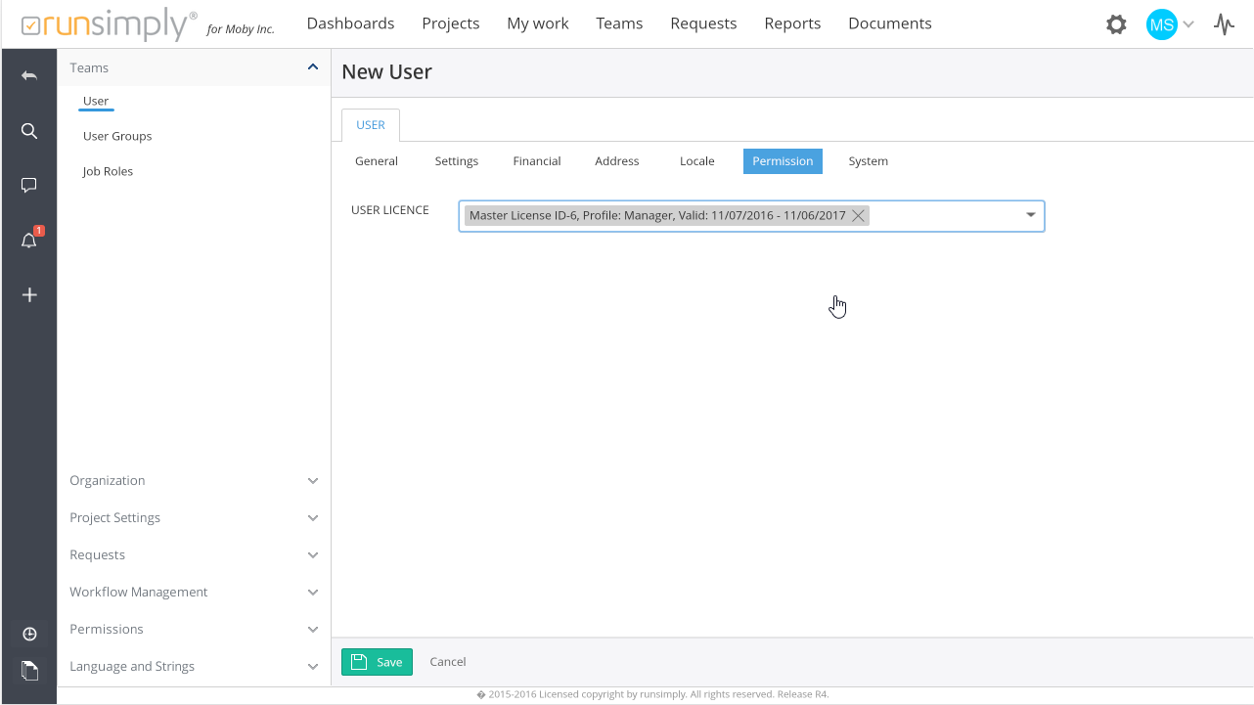Image resolution: width=1254 pixels, height=705 pixels.
Task: Expand the Organization section
Action: [x=313, y=481]
